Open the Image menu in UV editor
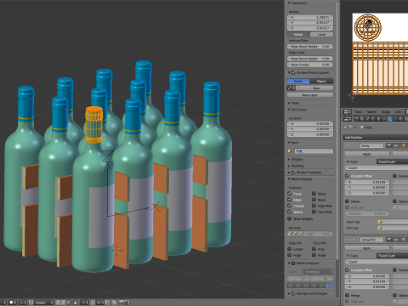408x306 pixels. pos(386,112)
